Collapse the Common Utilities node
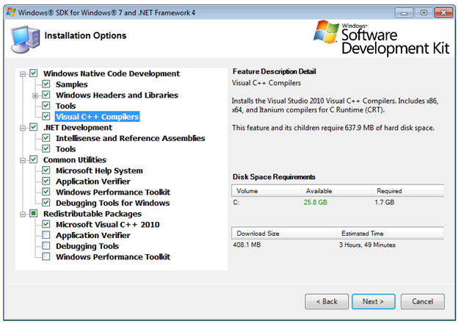The width and height of the screenshot is (461, 324). pyautogui.click(x=23, y=160)
